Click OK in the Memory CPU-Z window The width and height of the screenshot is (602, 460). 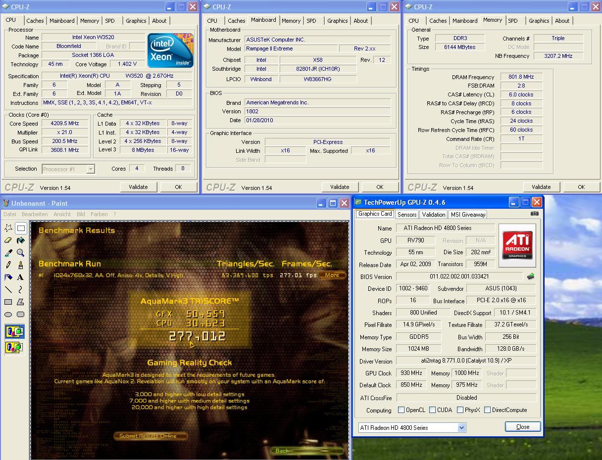coord(581,187)
